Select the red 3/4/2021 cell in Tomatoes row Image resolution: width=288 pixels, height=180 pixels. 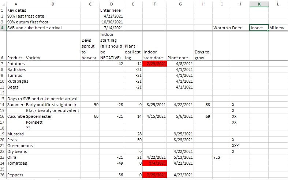click(155, 163)
